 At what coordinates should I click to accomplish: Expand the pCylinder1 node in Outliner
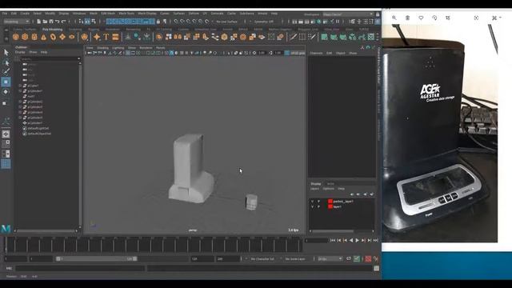pyautogui.click(x=20, y=91)
